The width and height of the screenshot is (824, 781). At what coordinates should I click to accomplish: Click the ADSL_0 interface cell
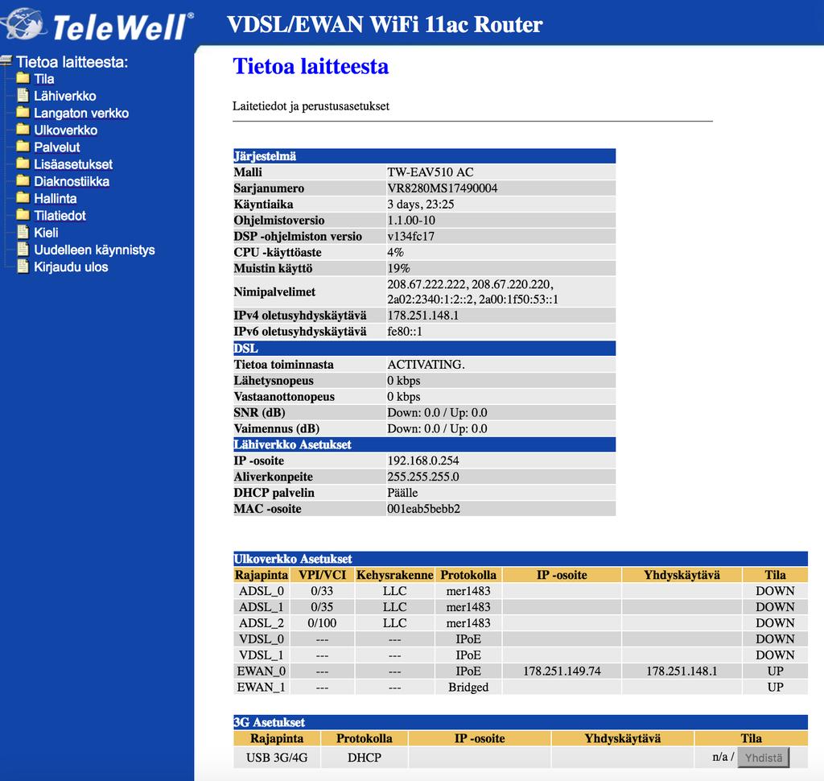[x=262, y=591]
